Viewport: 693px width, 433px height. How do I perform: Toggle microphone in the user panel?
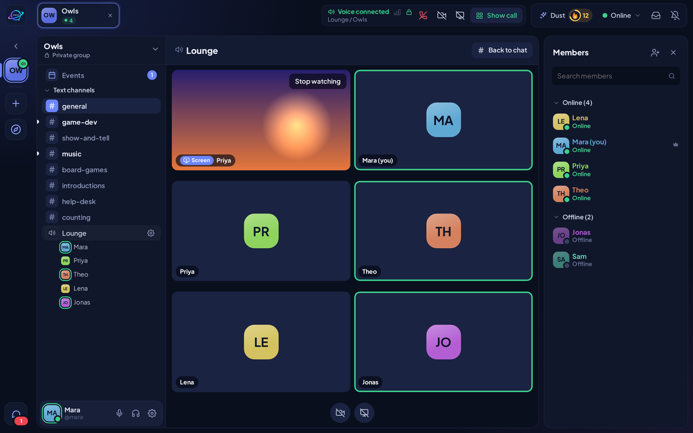pos(120,413)
